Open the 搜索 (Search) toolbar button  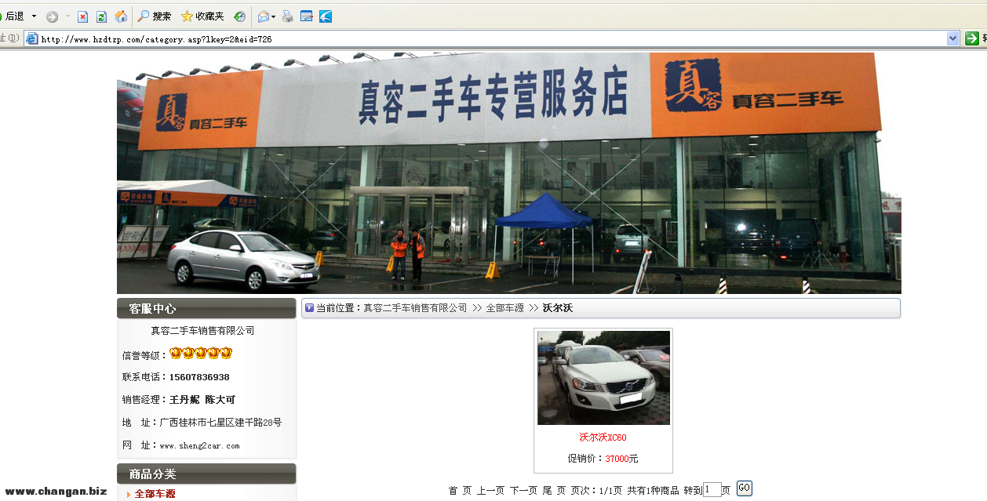tap(155, 16)
